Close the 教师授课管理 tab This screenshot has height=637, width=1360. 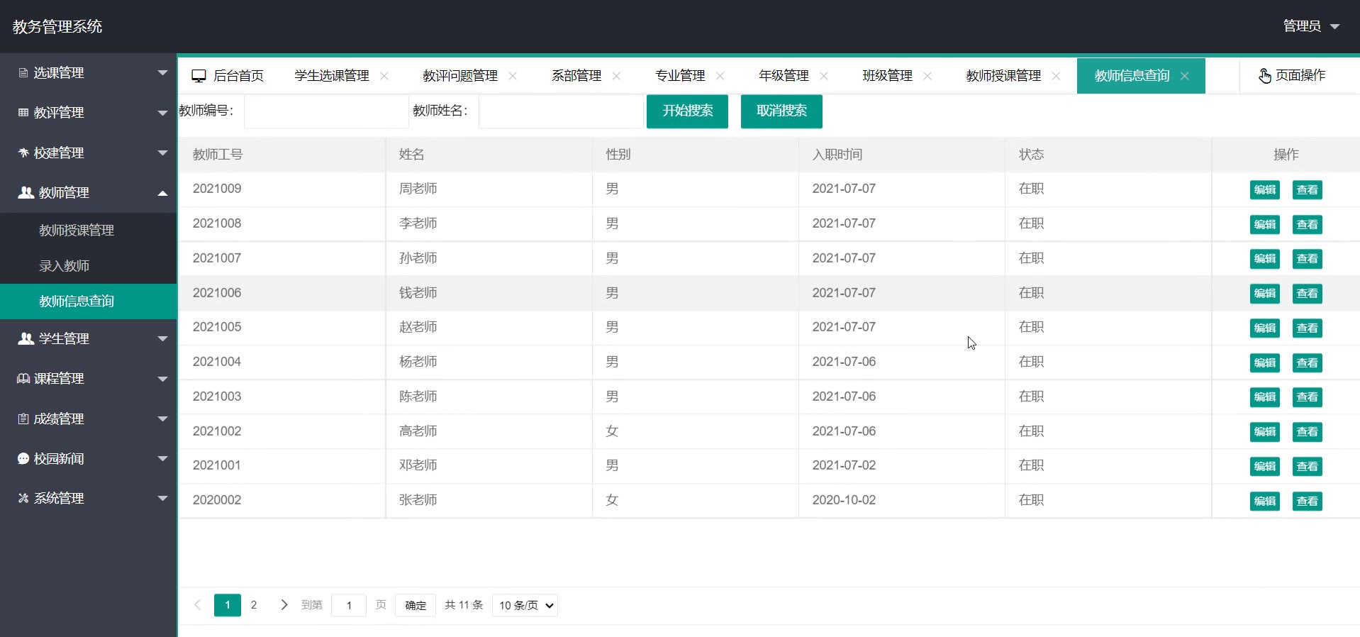point(1056,76)
